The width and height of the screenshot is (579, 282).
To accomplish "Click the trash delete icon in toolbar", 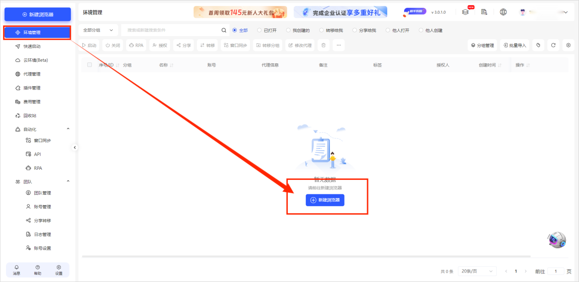I will tap(324, 45).
